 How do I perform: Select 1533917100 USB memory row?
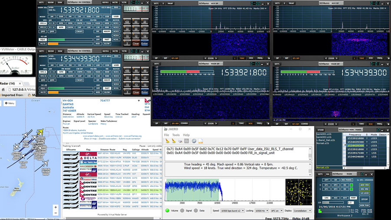[x=366, y=153]
